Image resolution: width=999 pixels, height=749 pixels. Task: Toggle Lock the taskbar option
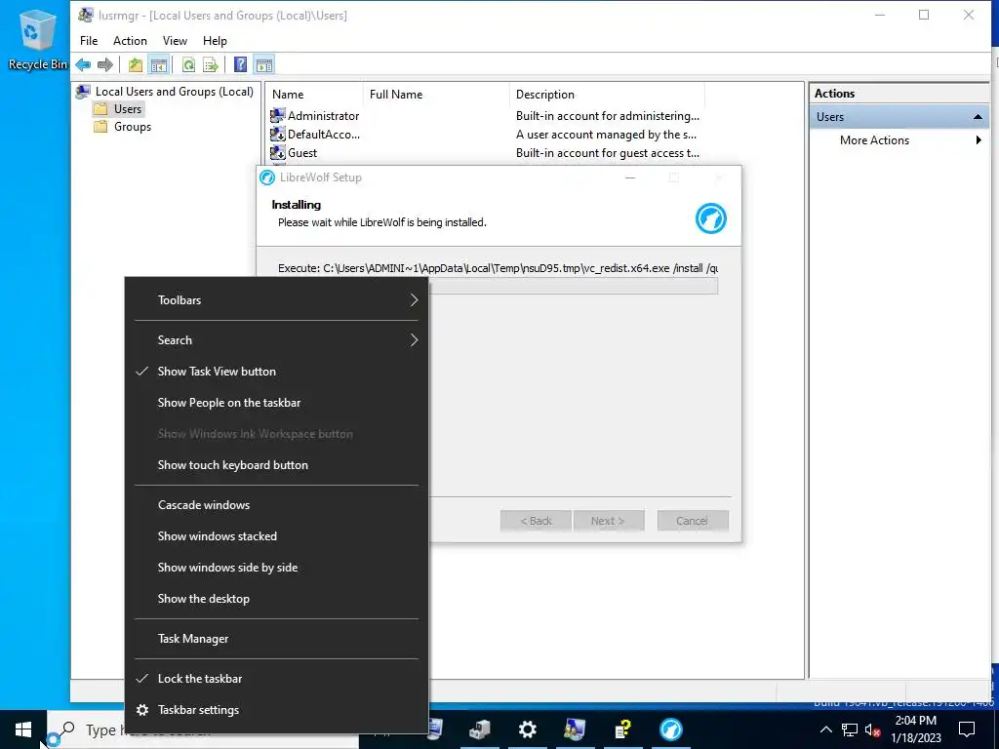[x=276, y=679]
